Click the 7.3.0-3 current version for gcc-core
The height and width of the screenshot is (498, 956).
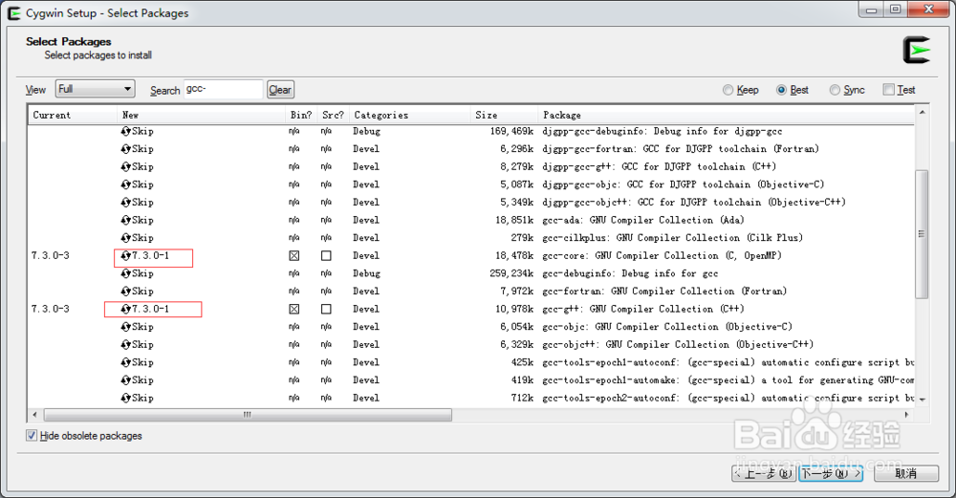(51, 255)
